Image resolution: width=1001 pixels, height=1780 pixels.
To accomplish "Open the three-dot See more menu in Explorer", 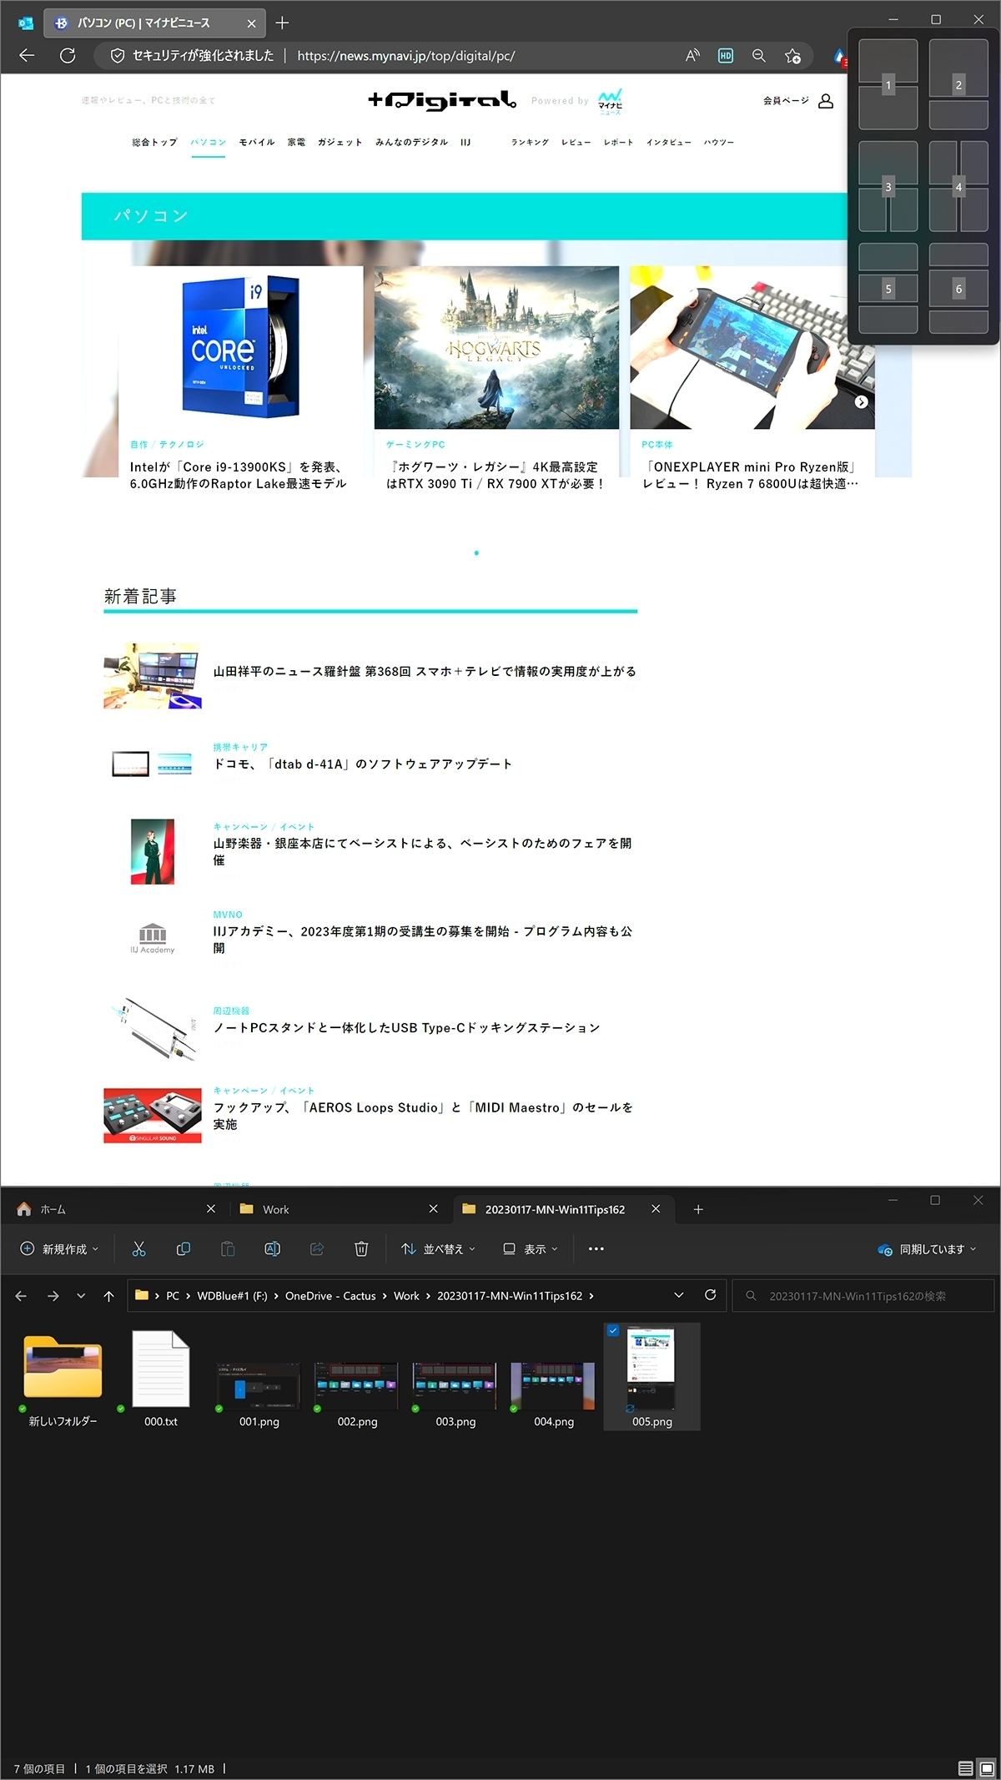I will pyautogui.click(x=596, y=1248).
